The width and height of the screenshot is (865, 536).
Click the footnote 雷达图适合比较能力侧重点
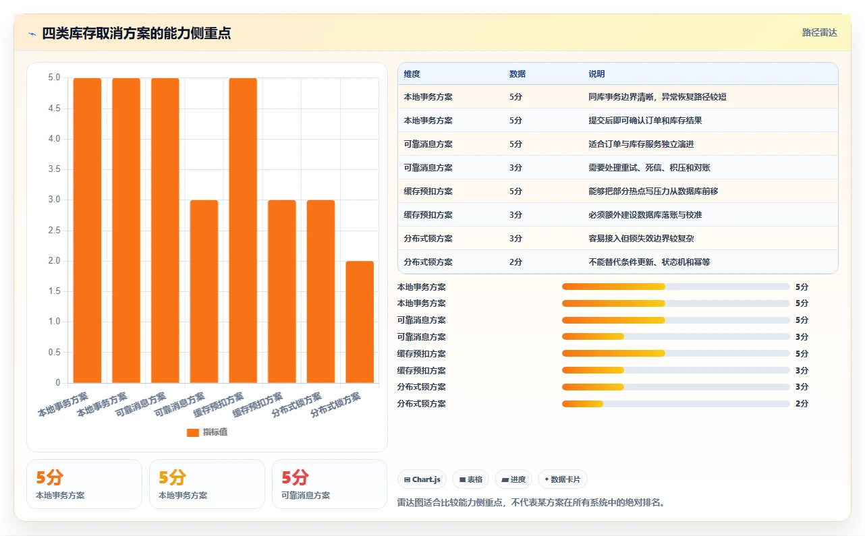[531, 503]
